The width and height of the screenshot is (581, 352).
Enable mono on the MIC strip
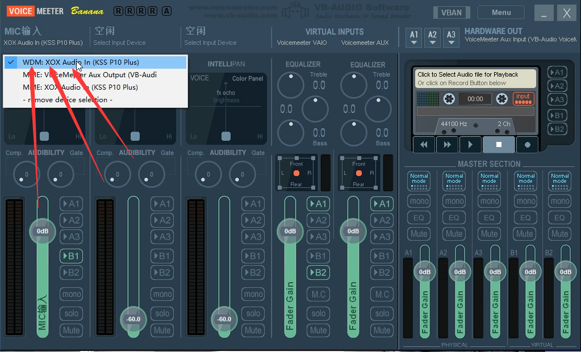[71, 294]
